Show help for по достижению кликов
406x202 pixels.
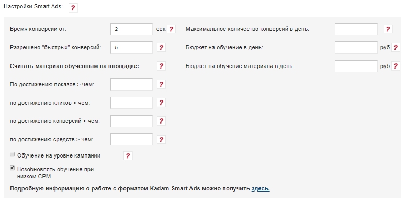click(x=161, y=103)
